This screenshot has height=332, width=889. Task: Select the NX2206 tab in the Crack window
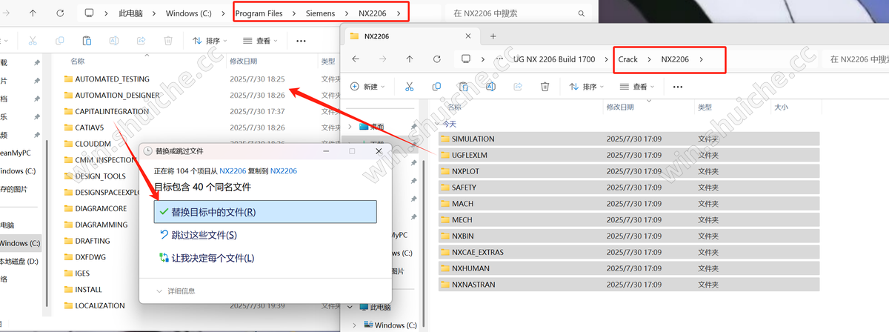[x=411, y=36]
